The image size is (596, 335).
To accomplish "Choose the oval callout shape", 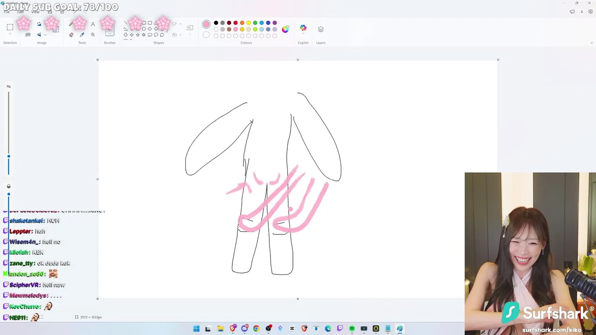I will (x=156, y=35).
